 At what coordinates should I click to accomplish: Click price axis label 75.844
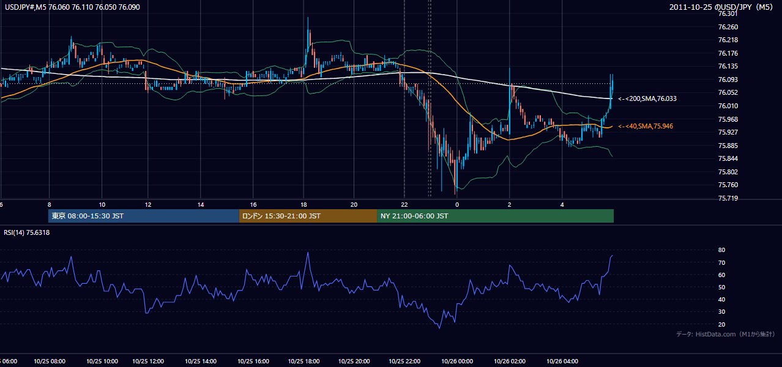click(x=728, y=158)
